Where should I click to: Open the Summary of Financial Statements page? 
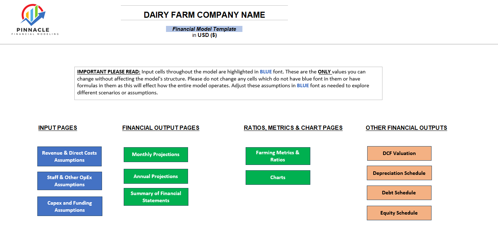(156, 197)
